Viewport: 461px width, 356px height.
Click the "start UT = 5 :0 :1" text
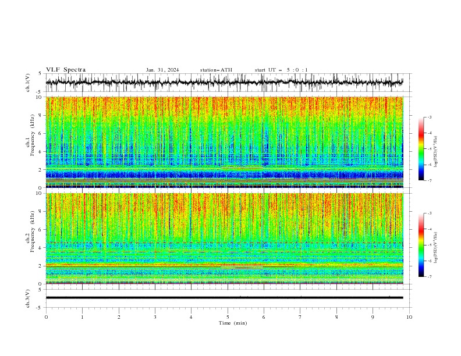pos(281,70)
